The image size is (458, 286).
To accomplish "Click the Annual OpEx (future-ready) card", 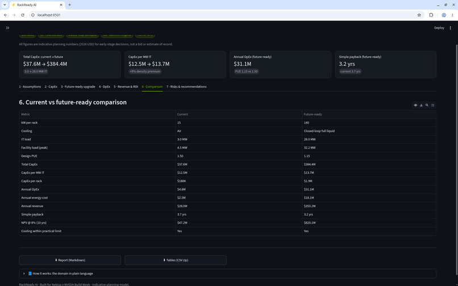I will 280,65.
